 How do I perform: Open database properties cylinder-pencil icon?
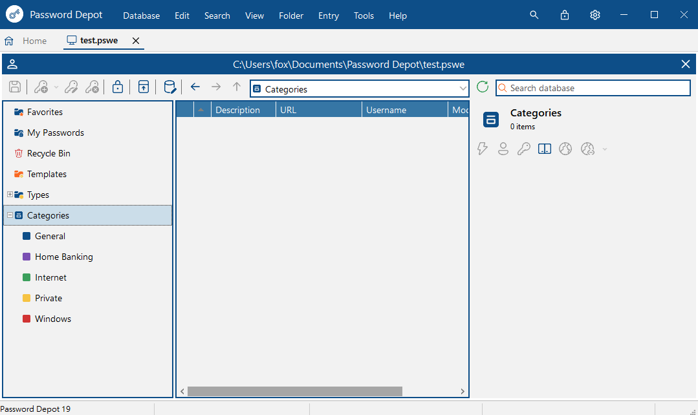point(169,87)
